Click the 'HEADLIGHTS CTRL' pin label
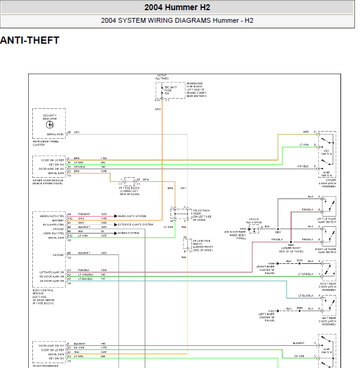The image size is (362, 368). click(52, 216)
